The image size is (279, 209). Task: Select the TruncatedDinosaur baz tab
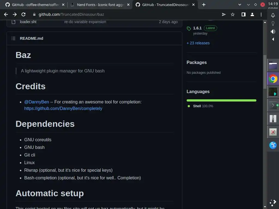165,5
